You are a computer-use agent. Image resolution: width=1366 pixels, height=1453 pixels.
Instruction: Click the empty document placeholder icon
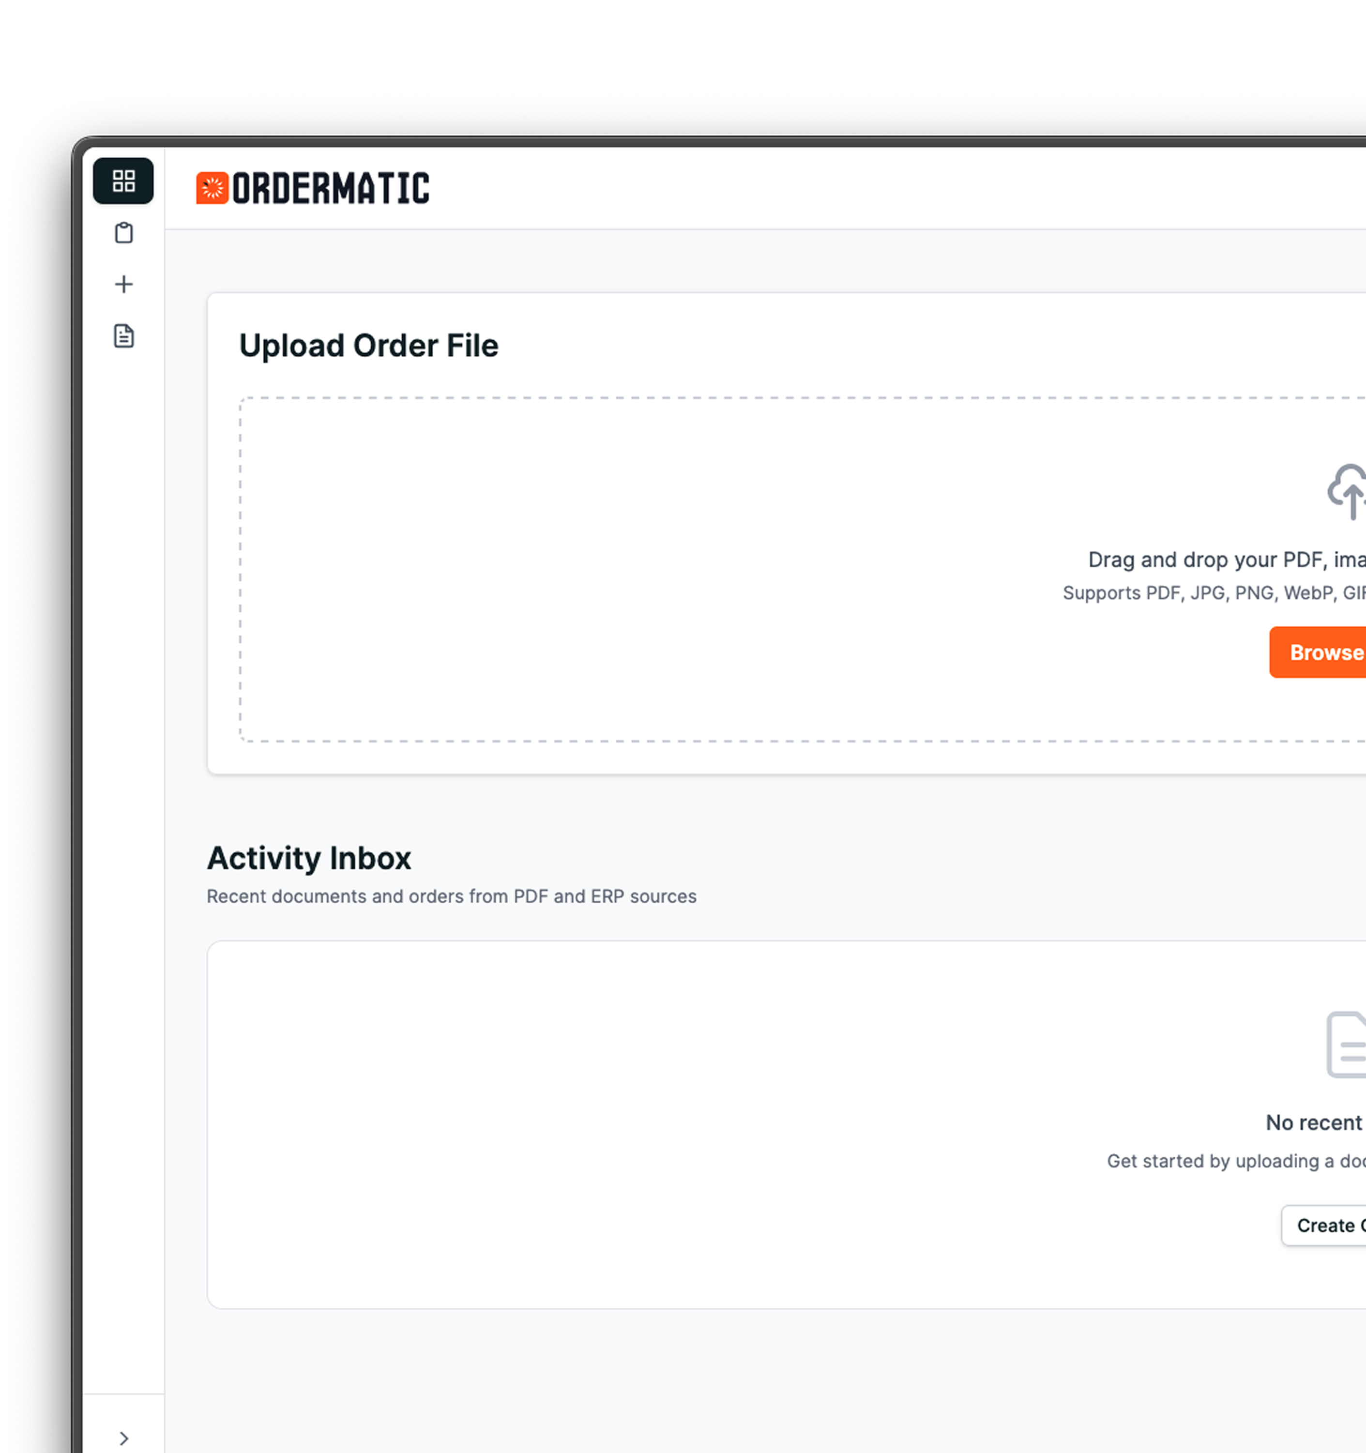1348,1044
